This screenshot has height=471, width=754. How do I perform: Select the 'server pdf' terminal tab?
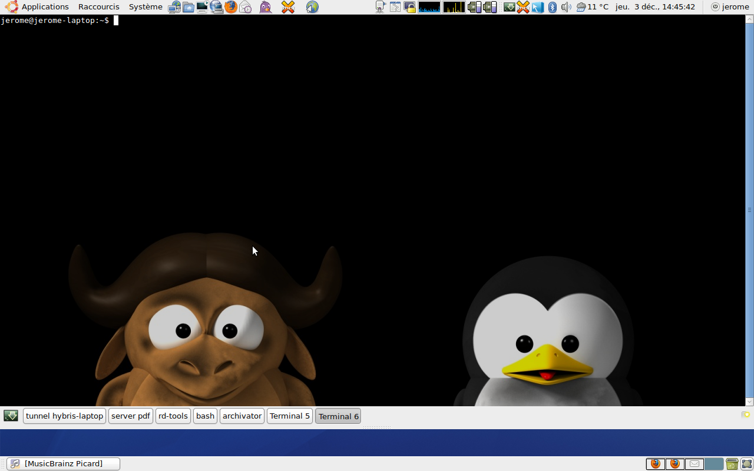point(130,416)
